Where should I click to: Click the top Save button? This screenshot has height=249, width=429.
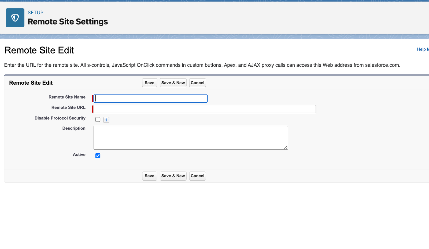tap(149, 83)
